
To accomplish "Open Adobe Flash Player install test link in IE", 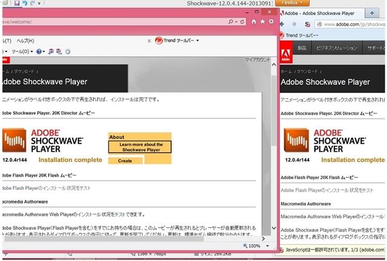I will tap(47, 188).
